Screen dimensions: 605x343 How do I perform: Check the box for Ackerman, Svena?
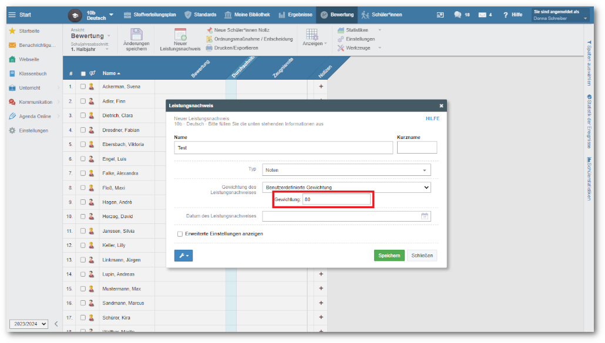click(x=83, y=87)
